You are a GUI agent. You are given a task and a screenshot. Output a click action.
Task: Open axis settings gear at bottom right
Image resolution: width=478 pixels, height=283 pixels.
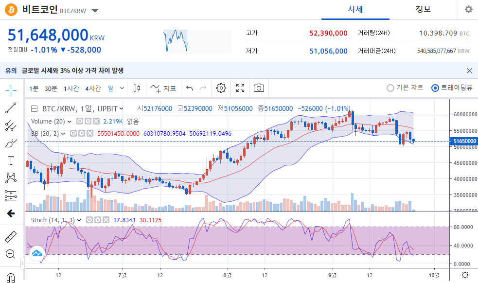point(465,275)
